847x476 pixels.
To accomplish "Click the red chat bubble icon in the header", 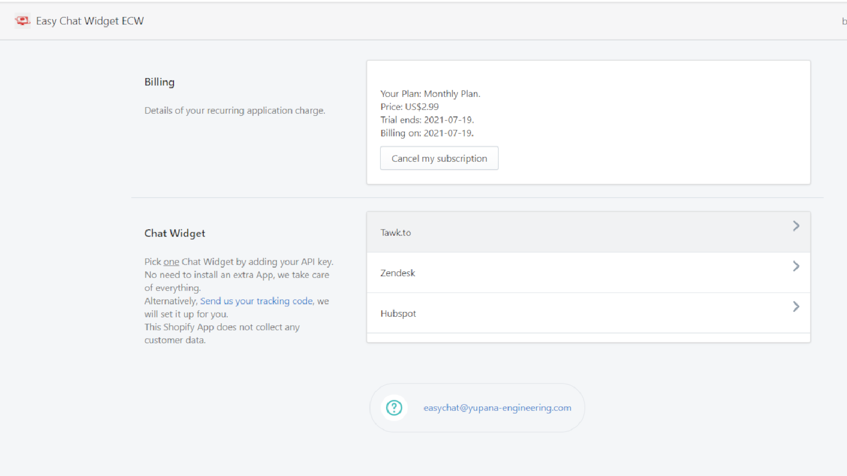I will [x=22, y=20].
